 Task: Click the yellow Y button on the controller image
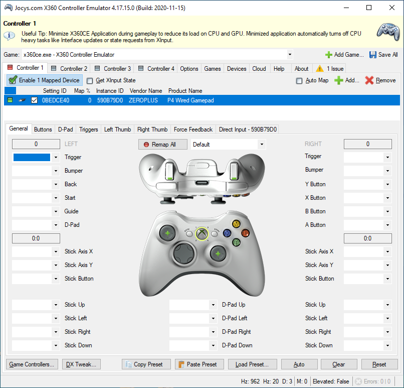click(x=236, y=224)
